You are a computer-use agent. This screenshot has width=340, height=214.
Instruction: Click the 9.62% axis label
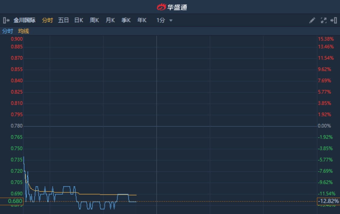[324, 69]
